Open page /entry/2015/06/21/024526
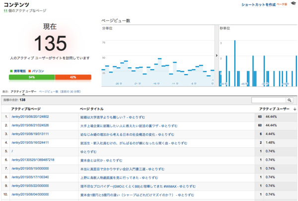The image size is (298, 201). point(30,125)
